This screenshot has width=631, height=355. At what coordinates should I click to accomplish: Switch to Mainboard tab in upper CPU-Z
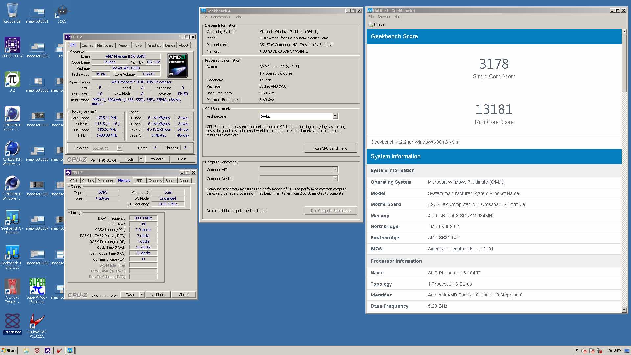pyautogui.click(x=105, y=45)
